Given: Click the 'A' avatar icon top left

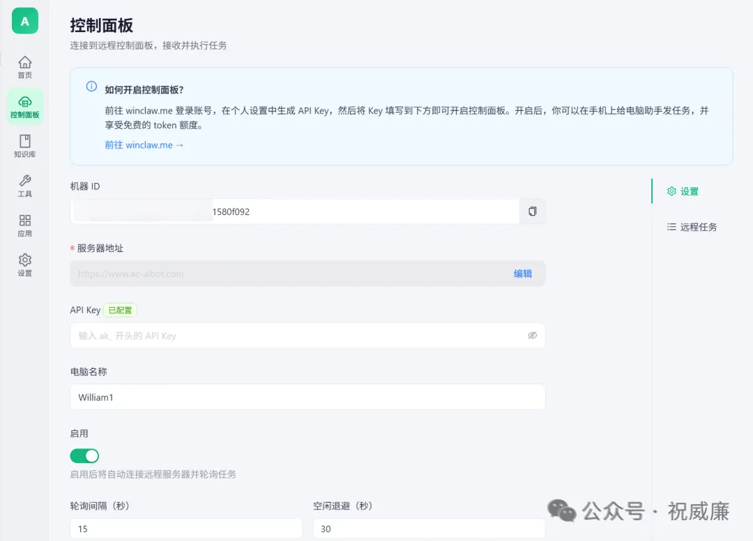Looking at the screenshot, I should point(24,21).
